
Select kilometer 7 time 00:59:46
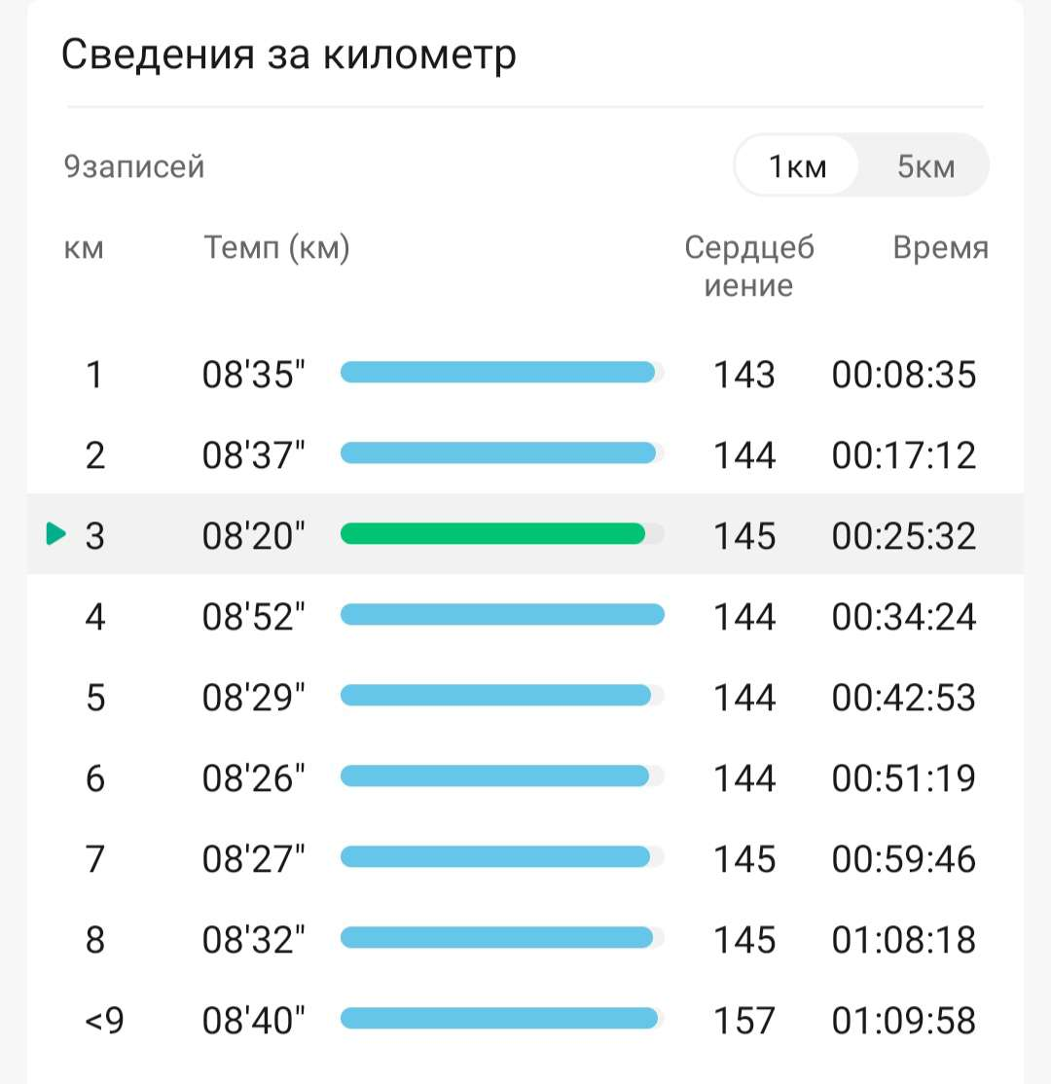[x=903, y=858]
